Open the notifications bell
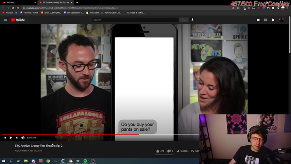This screenshot has height=164, width=291. click(x=273, y=20)
